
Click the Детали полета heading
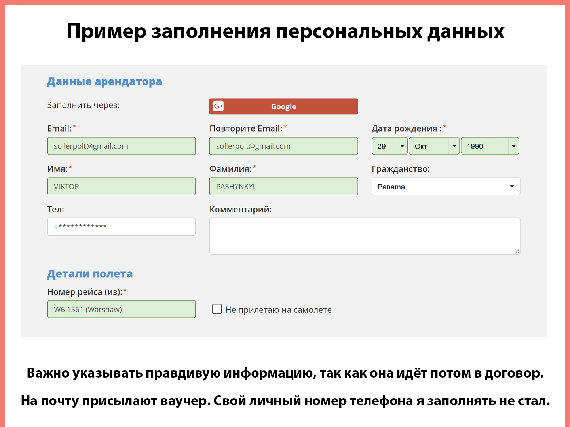(x=90, y=274)
